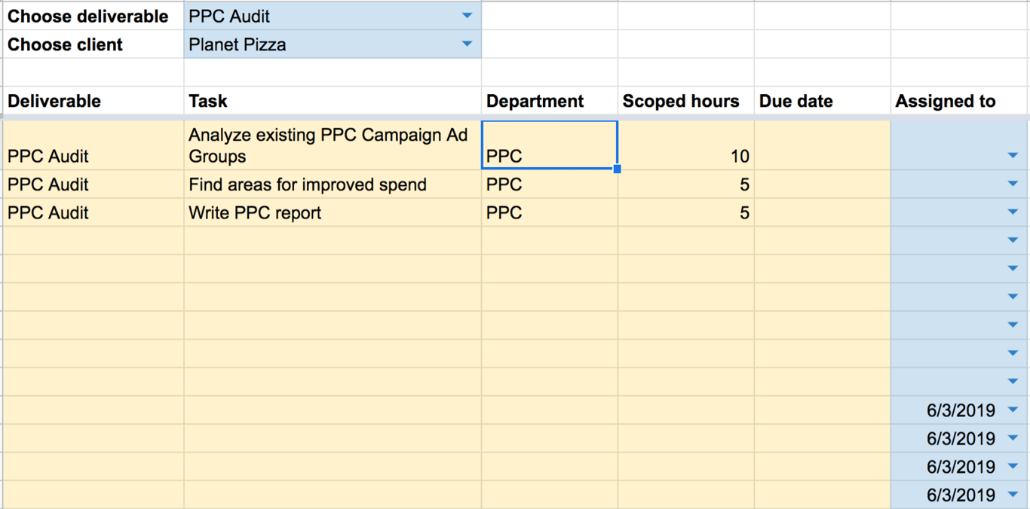Image resolution: width=1030 pixels, height=509 pixels.
Task: Open the Choose deliverable dropdown showing PPC Audit
Action: 467,16
